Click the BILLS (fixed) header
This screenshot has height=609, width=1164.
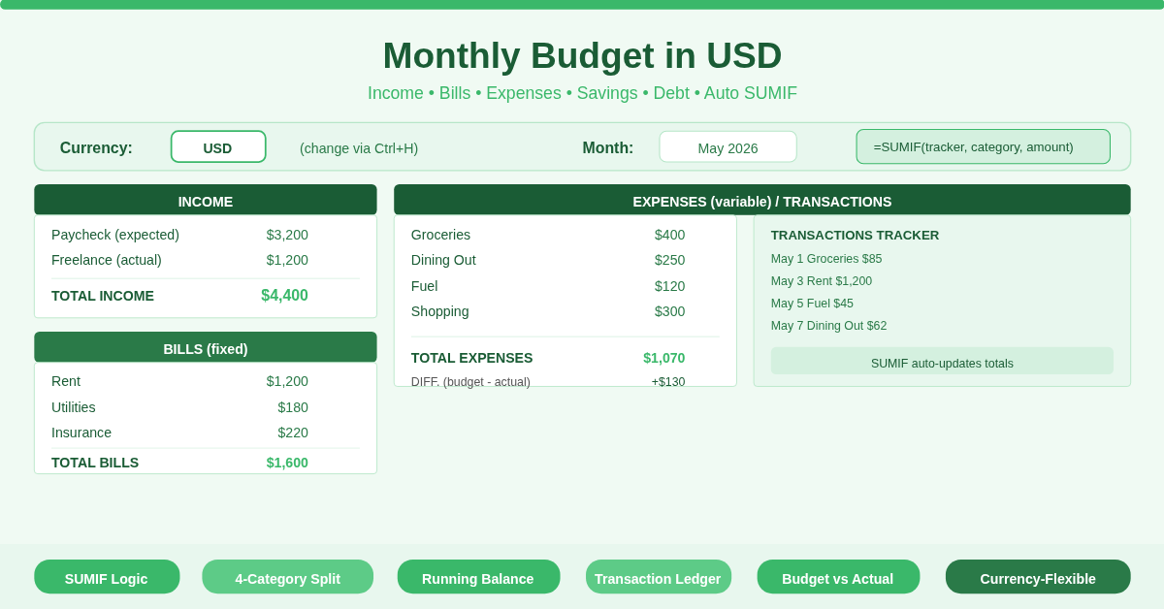point(206,348)
